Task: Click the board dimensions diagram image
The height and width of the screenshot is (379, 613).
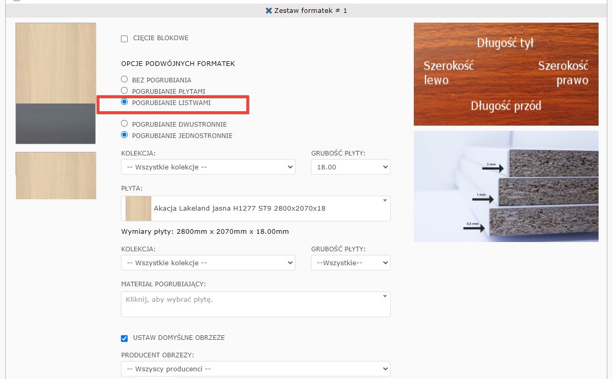Action: point(506,74)
